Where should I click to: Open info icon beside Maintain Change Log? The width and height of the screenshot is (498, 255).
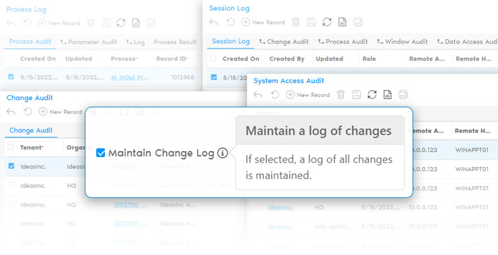coord(222,153)
